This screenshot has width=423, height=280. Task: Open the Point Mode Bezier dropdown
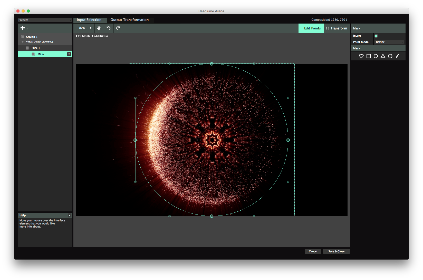[389, 42]
